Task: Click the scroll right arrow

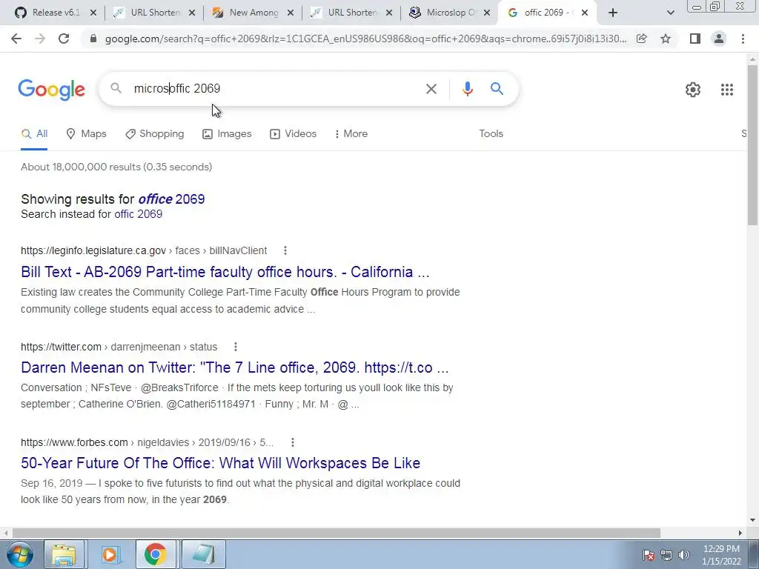Action: click(x=740, y=533)
